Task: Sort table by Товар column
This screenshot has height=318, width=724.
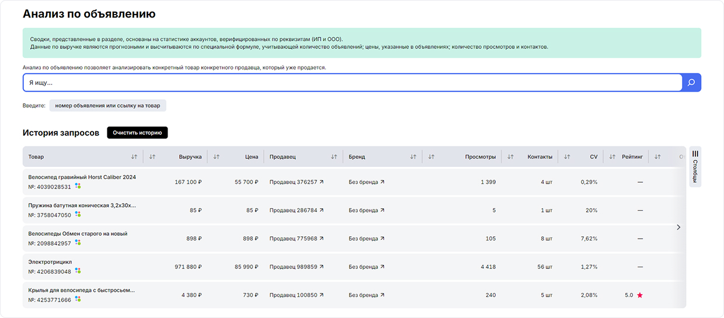Action: (134, 157)
